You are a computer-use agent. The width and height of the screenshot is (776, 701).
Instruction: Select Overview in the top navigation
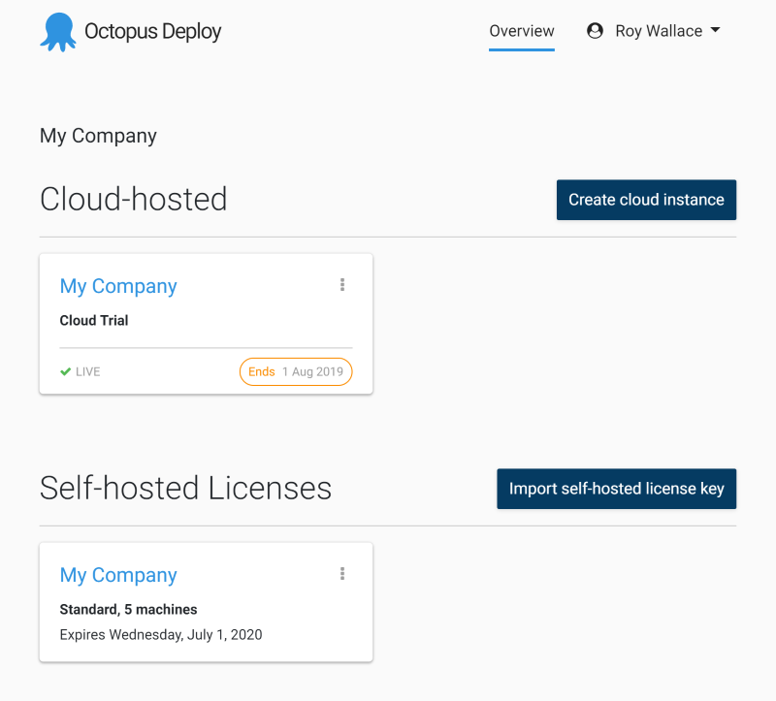click(x=522, y=31)
